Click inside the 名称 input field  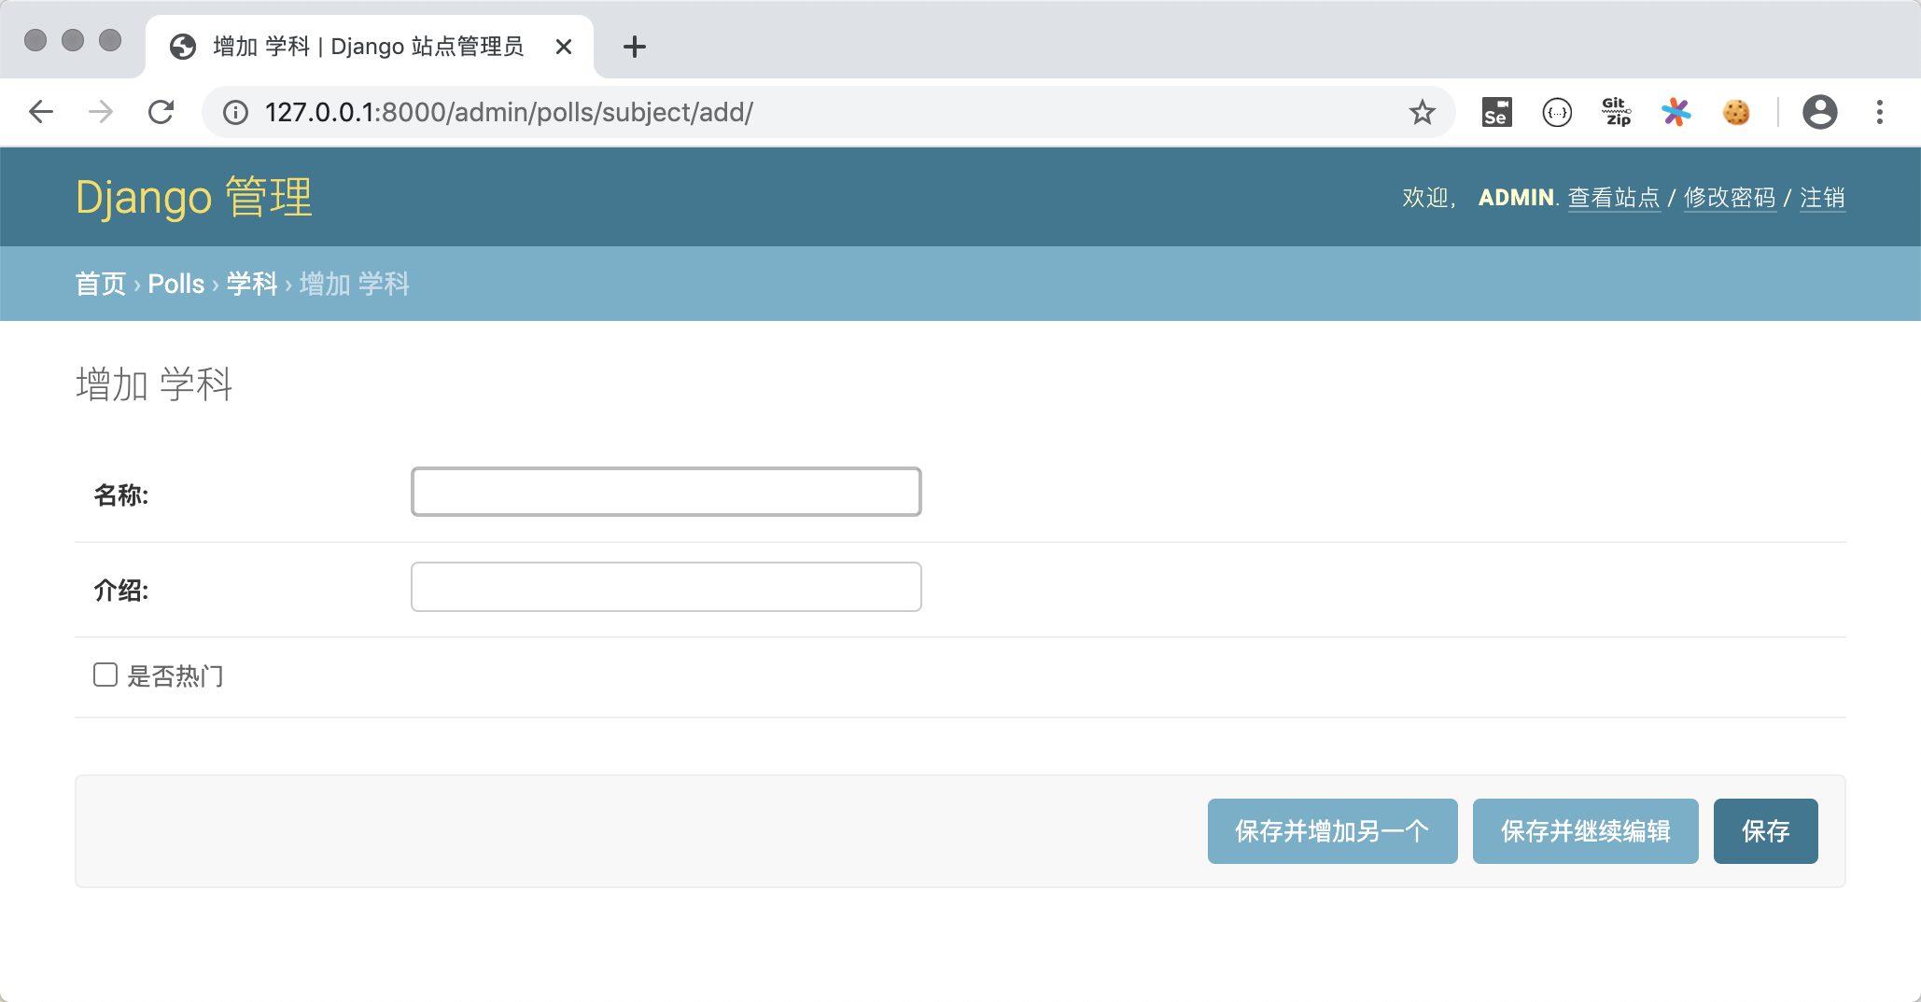pos(665,492)
